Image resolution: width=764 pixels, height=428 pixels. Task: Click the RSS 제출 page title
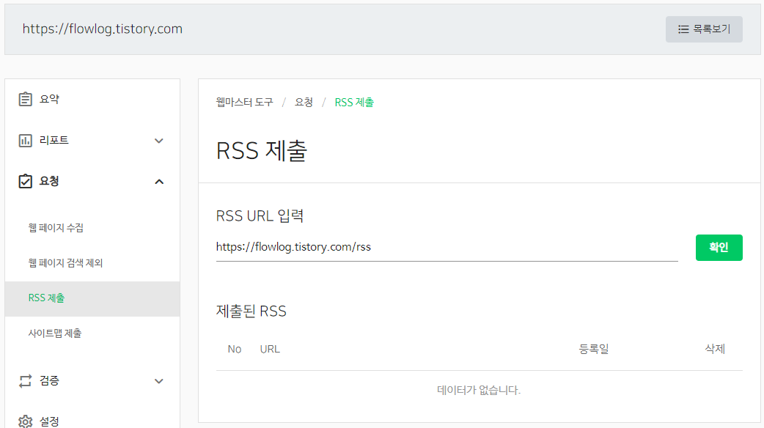262,150
